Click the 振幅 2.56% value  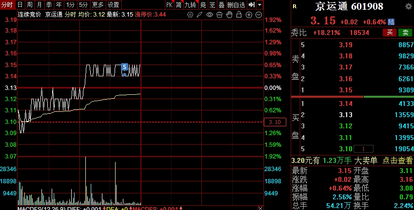[342, 197]
